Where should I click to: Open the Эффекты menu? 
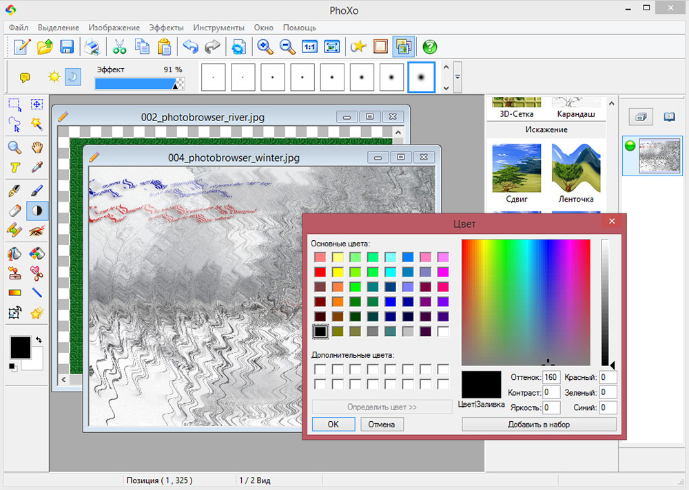pyautogui.click(x=166, y=28)
